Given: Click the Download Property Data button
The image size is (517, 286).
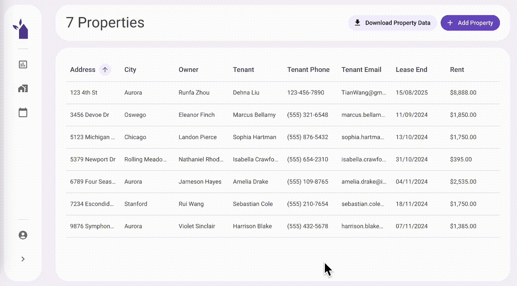Looking at the screenshot, I should (x=392, y=23).
